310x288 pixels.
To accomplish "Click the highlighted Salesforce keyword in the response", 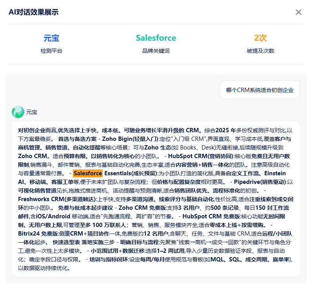I will [x=88, y=173].
